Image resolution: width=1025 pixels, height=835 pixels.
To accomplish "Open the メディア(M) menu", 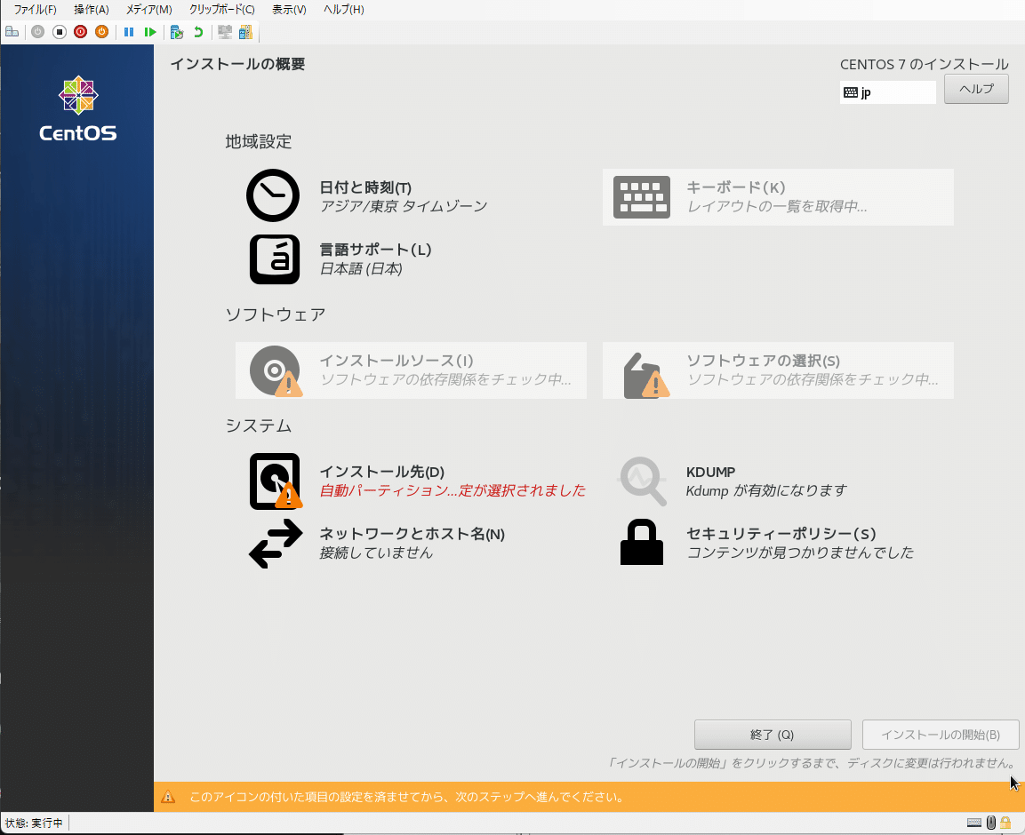I will click(x=148, y=9).
